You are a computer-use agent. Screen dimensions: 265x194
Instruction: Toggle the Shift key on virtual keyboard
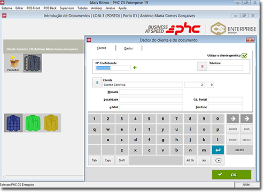[x=122, y=160]
